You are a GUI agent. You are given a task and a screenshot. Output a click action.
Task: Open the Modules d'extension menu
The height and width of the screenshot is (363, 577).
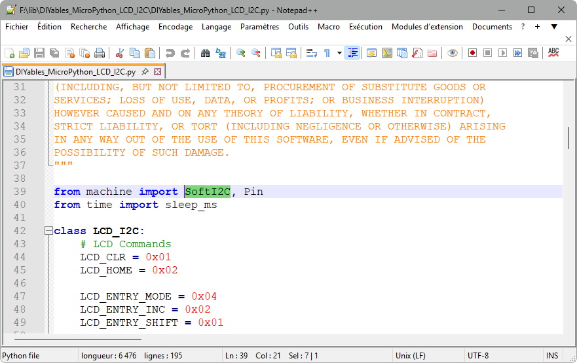click(x=427, y=27)
